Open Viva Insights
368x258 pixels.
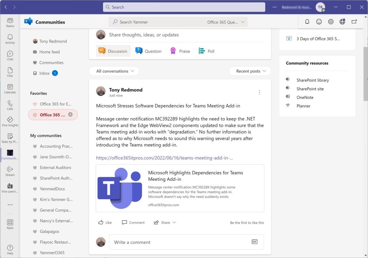[x=10, y=121]
